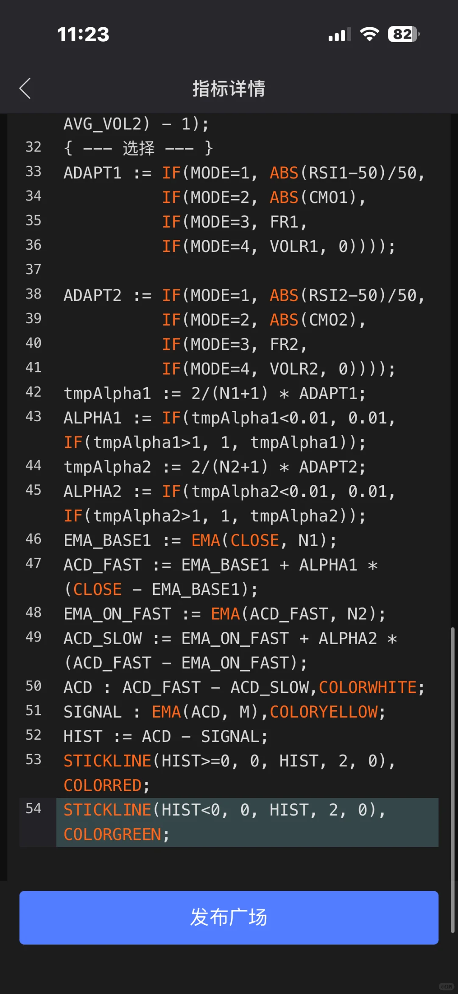458x994 pixels.
Task: Tap the COLORRED keyword on line 53
Action: [103, 786]
